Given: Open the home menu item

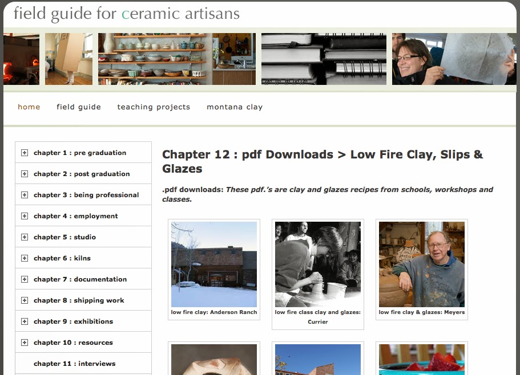Looking at the screenshot, I should 29,107.
